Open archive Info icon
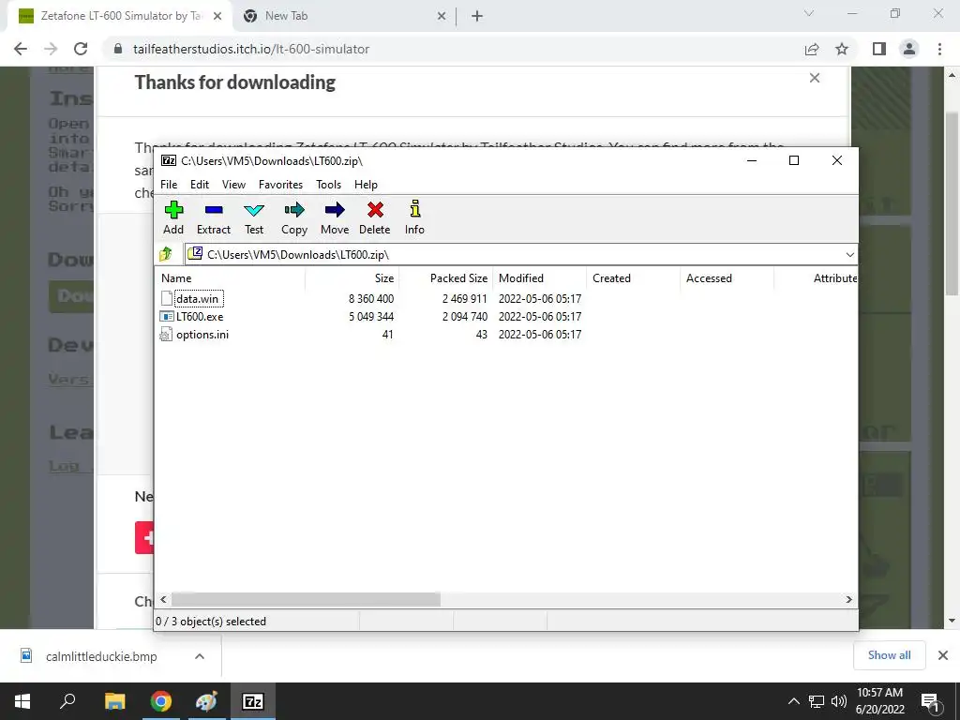Image resolution: width=960 pixels, height=720 pixels. (x=414, y=209)
